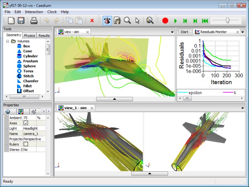Viewport: 249px width, 187px height.
Task: Toggle the Axes checkbox
Action: 26,123
